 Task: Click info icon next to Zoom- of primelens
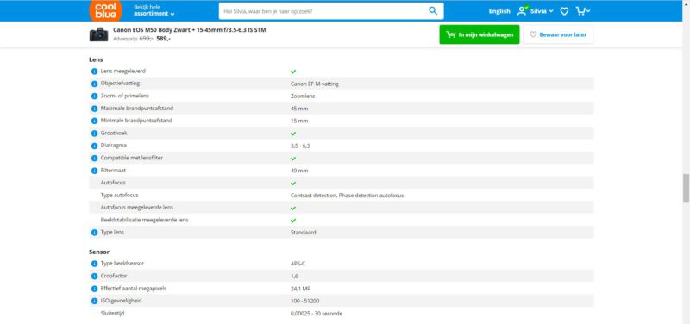coord(94,96)
